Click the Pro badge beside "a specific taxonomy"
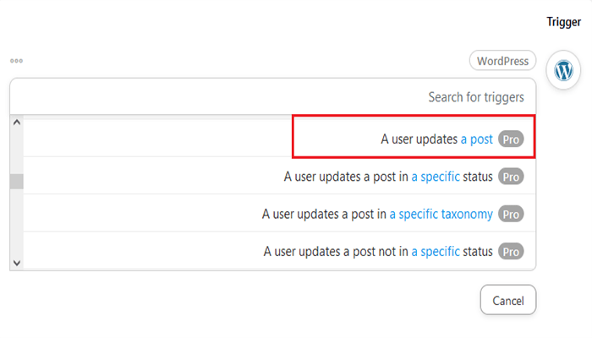 (x=511, y=214)
